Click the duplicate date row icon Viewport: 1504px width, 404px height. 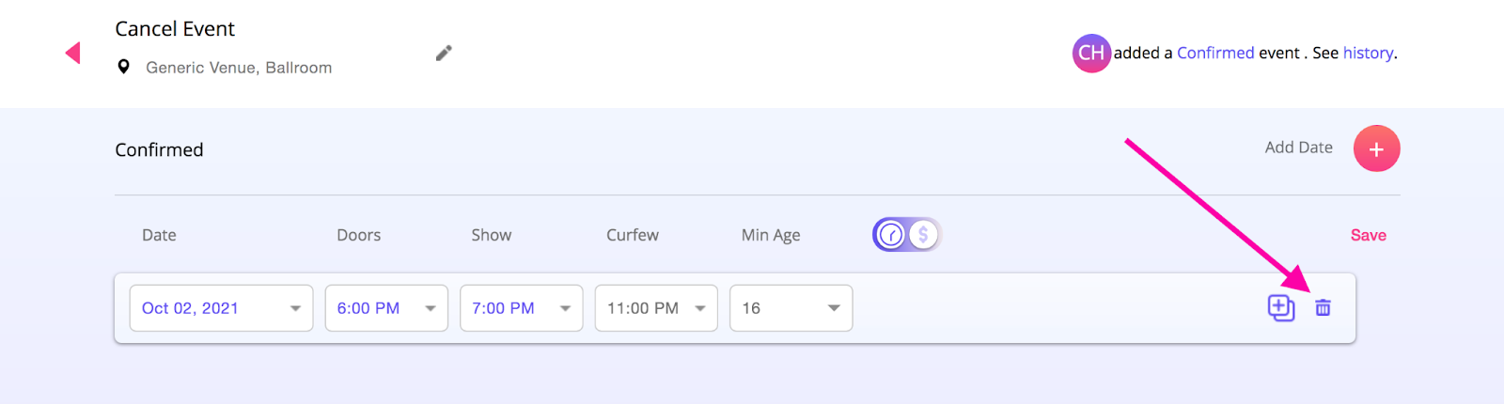point(1281,307)
